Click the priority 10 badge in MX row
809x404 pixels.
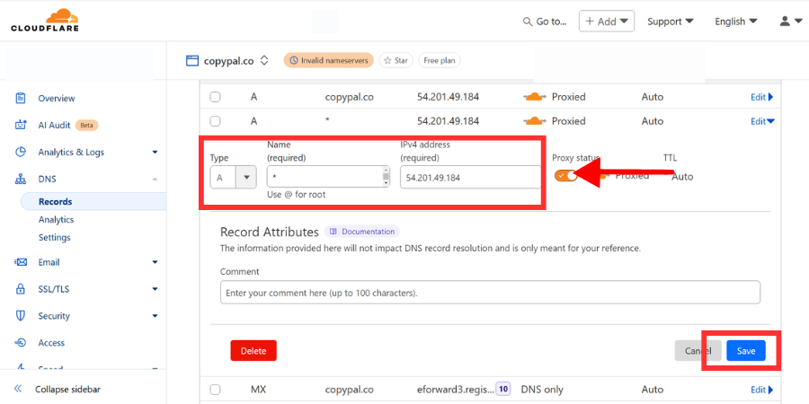[503, 389]
